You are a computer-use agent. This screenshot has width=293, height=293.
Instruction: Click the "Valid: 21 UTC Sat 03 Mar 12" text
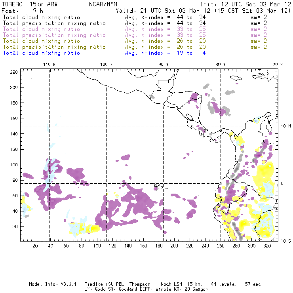tap(163, 11)
